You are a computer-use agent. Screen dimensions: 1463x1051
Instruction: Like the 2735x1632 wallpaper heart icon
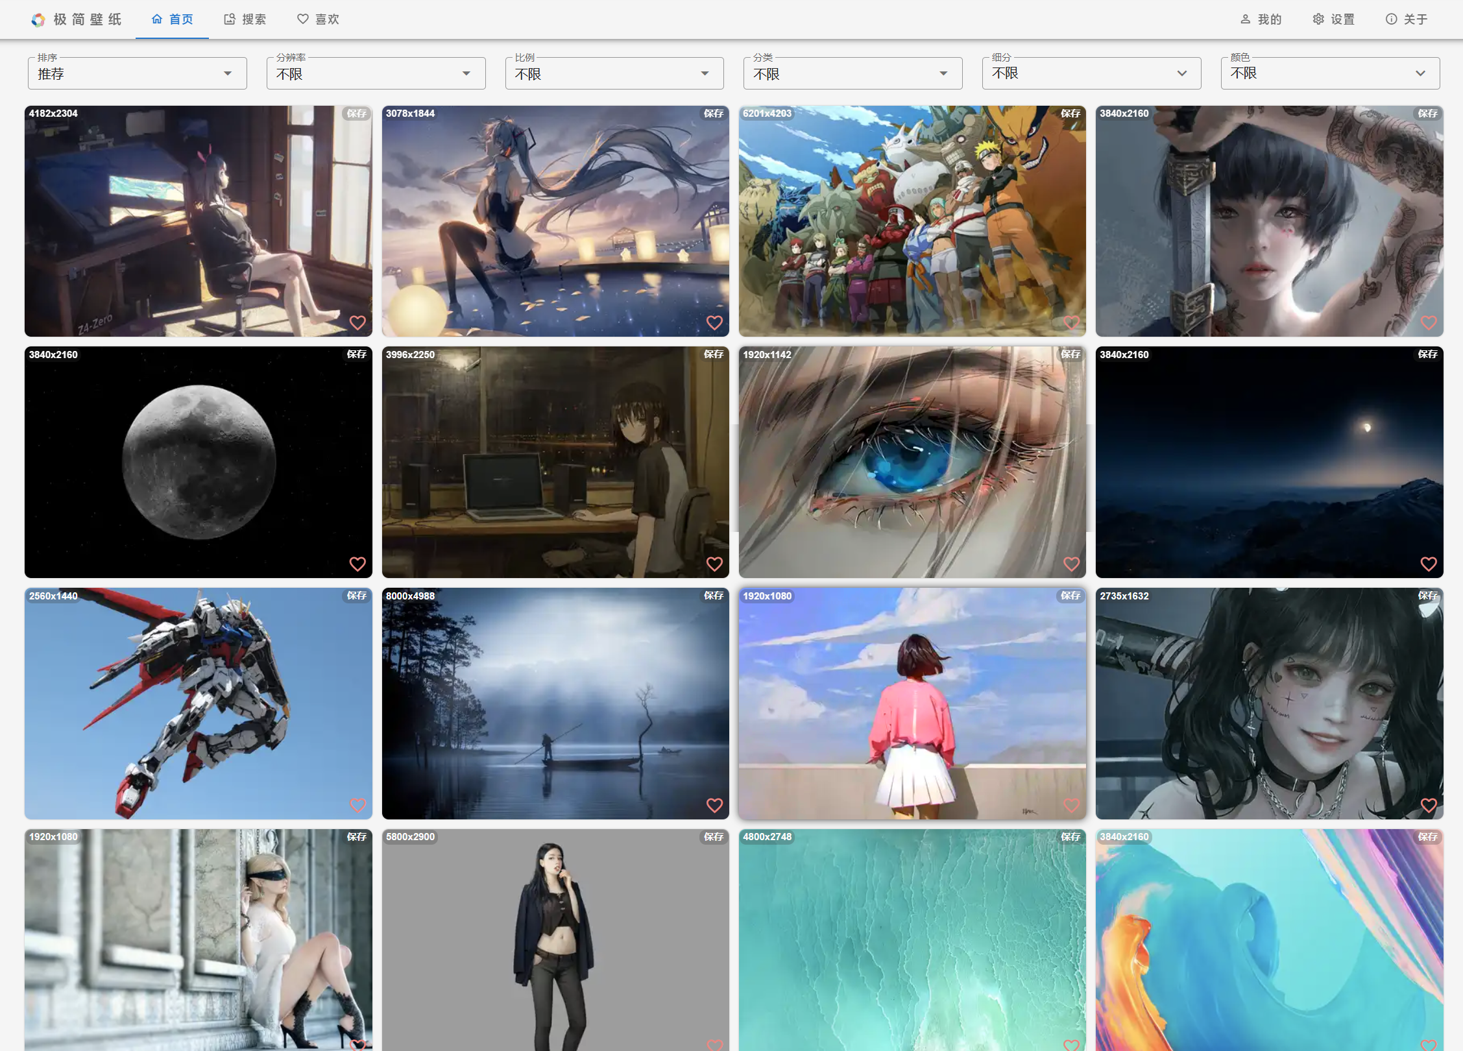click(1428, 805)
